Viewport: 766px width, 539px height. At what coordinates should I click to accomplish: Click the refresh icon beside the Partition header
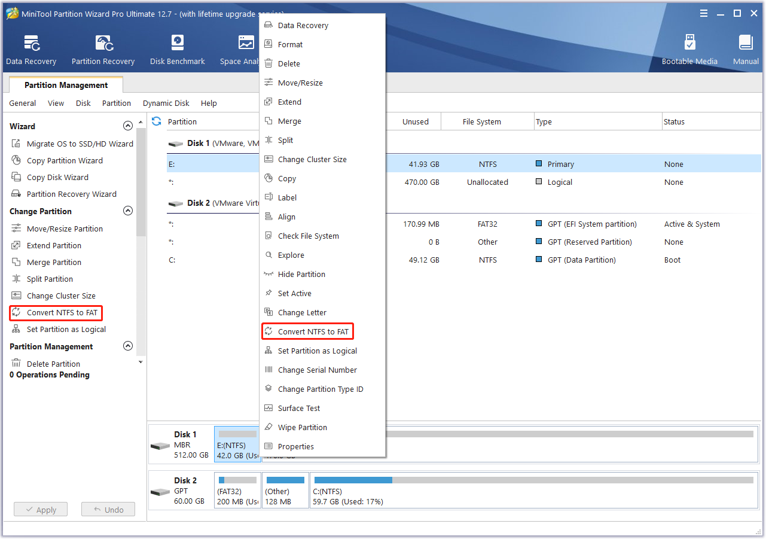click(157, 121)
